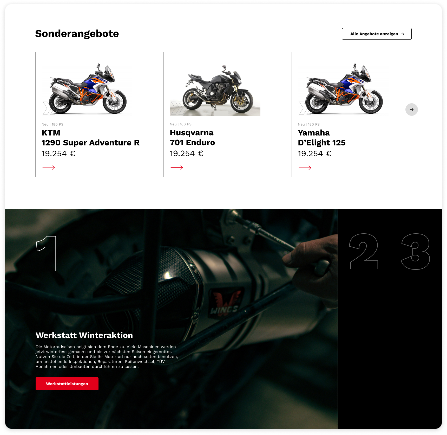Open slide number 3 panel
The height and width of the screenshot is (435, 447).
click(x=416, y=319)
